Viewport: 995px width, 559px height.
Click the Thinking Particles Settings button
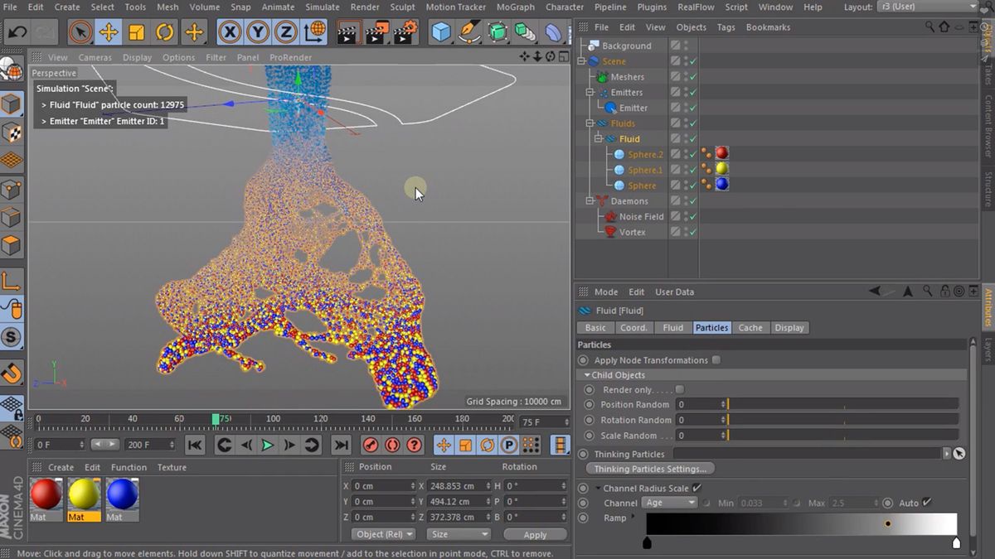coord(650,469)
